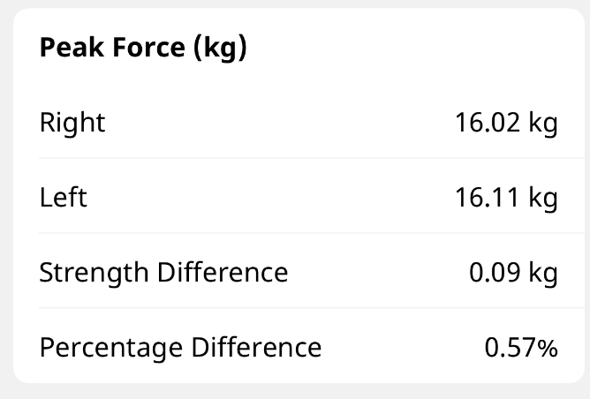Select the Right row label

[72, 123]
